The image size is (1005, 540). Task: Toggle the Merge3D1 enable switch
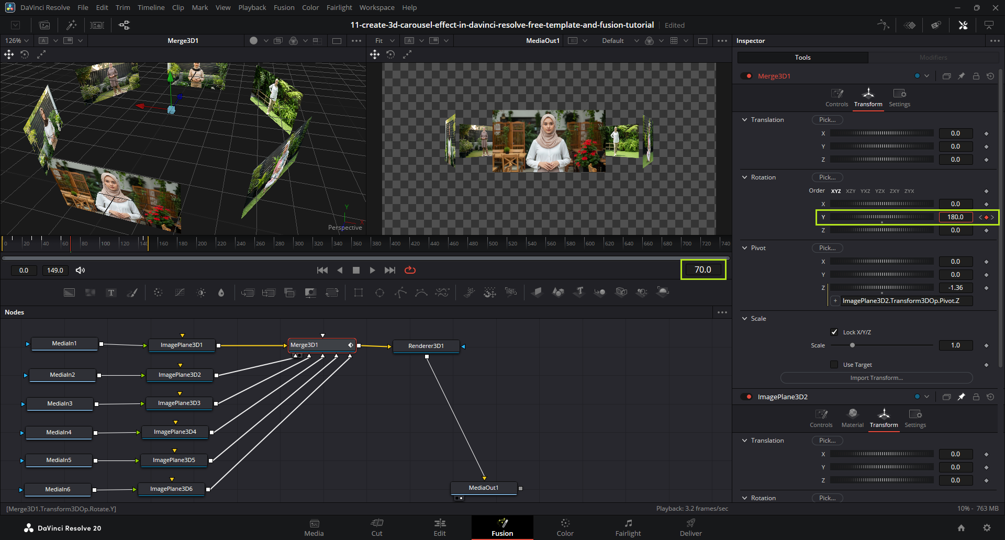(x=746, y=76)
